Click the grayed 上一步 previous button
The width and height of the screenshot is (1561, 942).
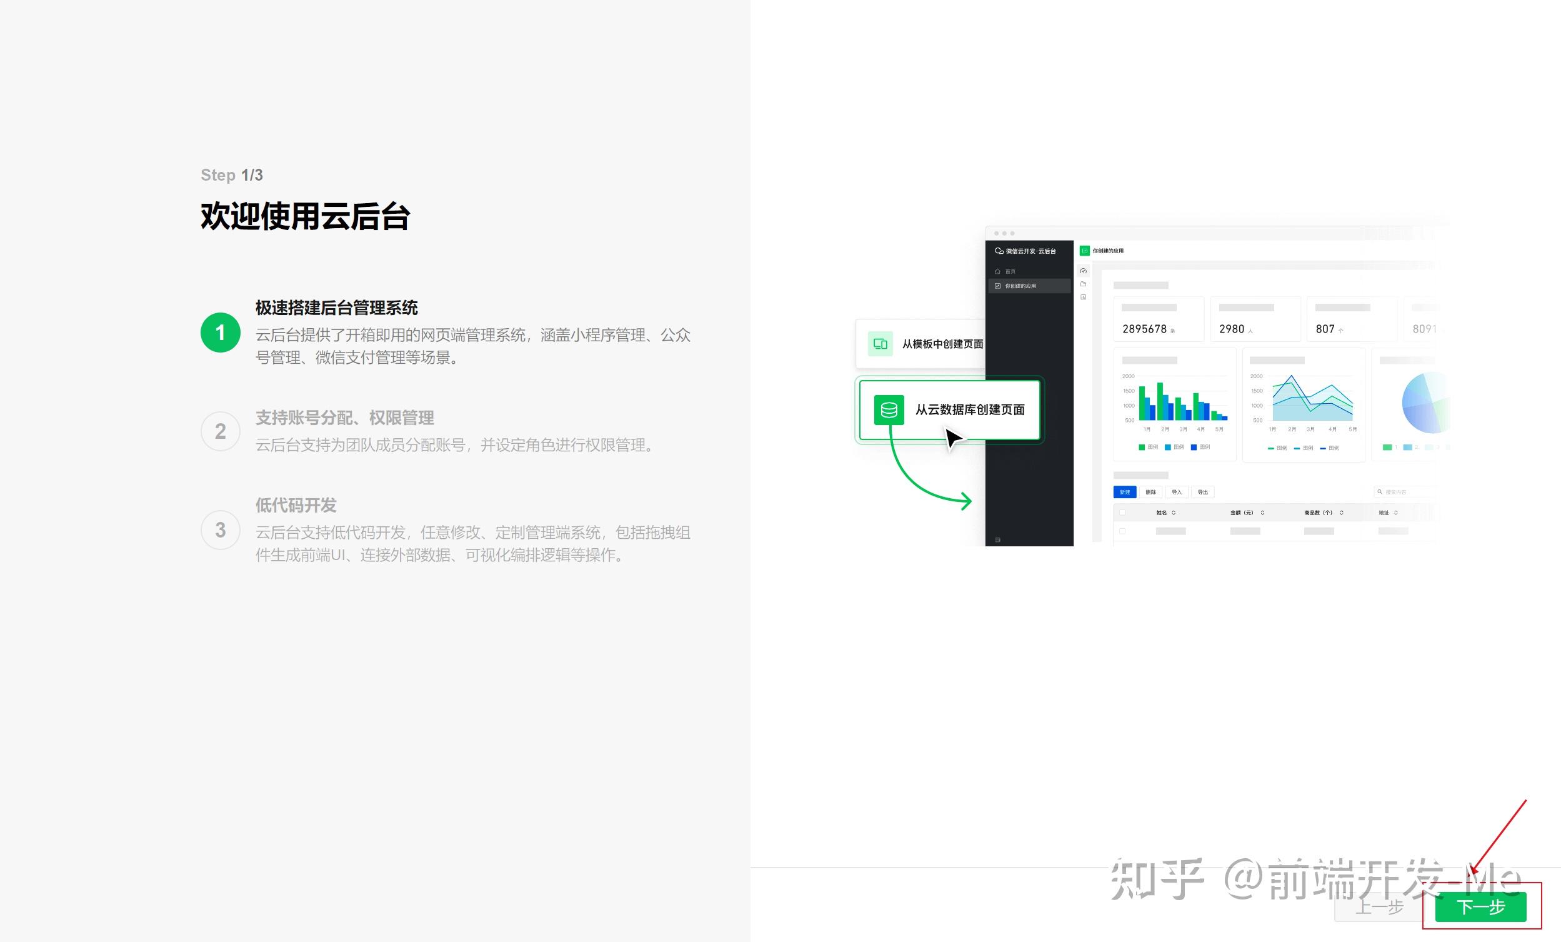[1379, 906]
